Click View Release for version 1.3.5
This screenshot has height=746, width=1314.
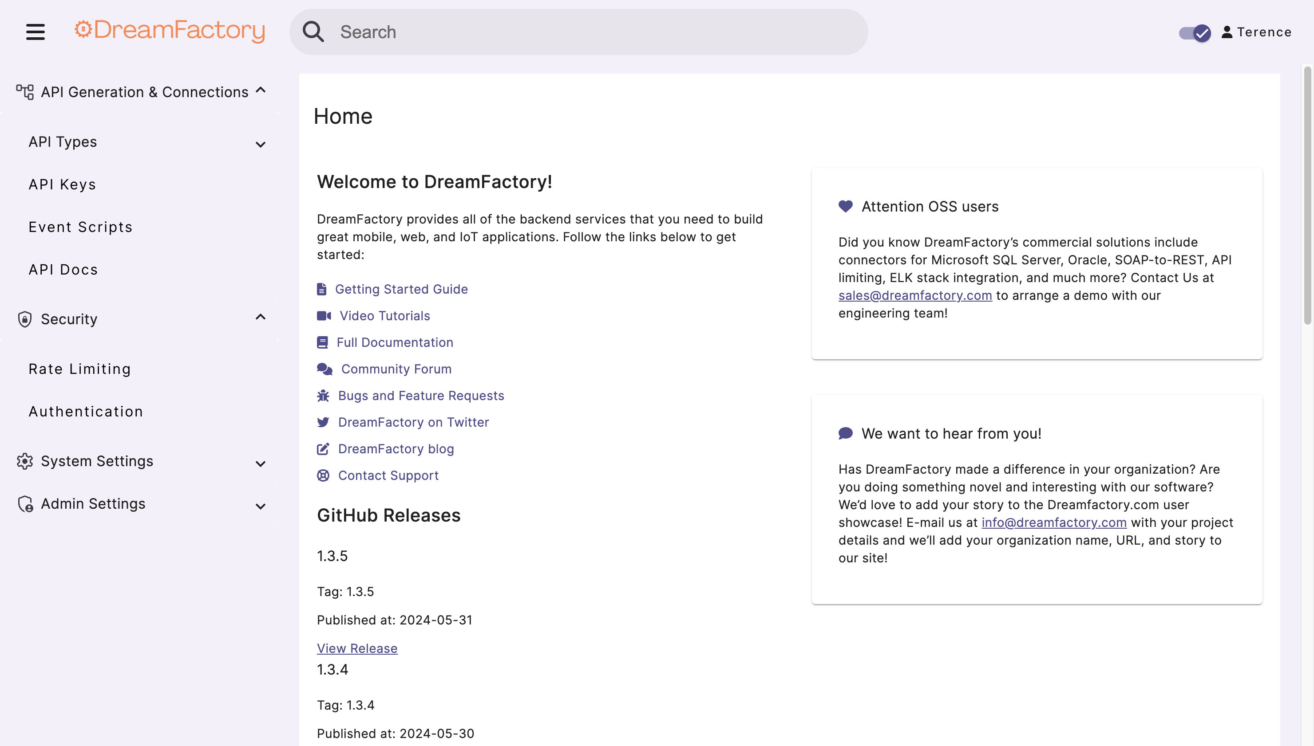(357, 648)
